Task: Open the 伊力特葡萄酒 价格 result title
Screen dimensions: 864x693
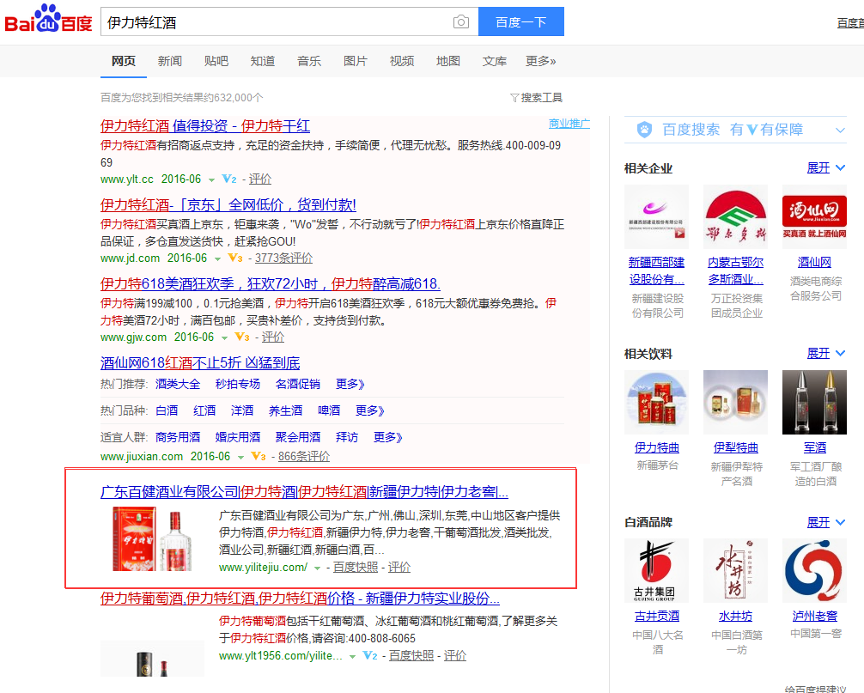Action: 300,599
